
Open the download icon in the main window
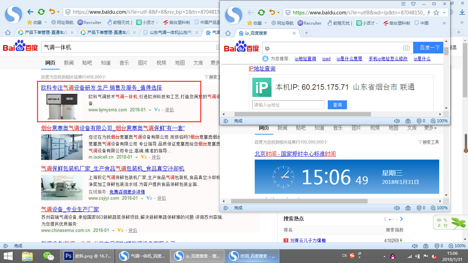(x=462, y=12)
